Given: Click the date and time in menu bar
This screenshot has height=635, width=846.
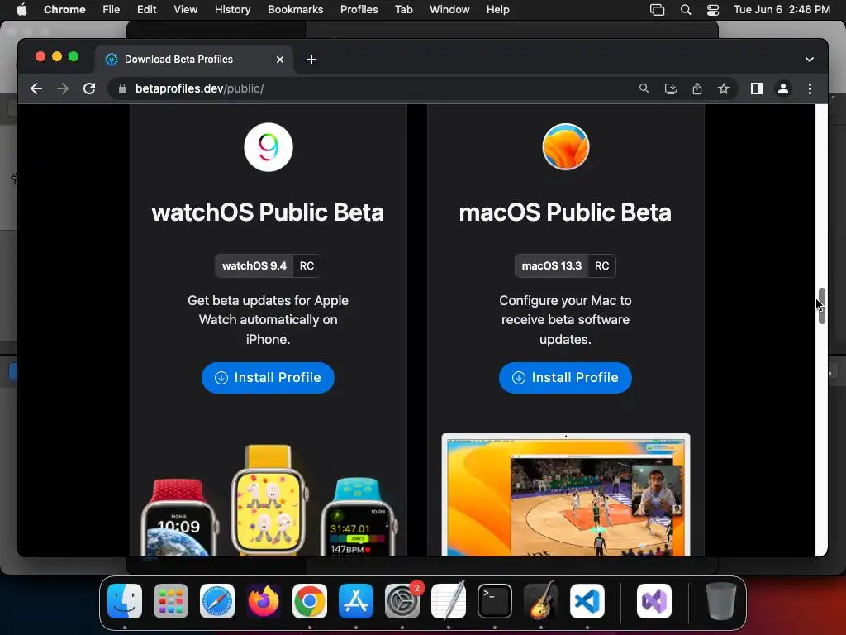Looking at the screenshot, I should (782, 10).
